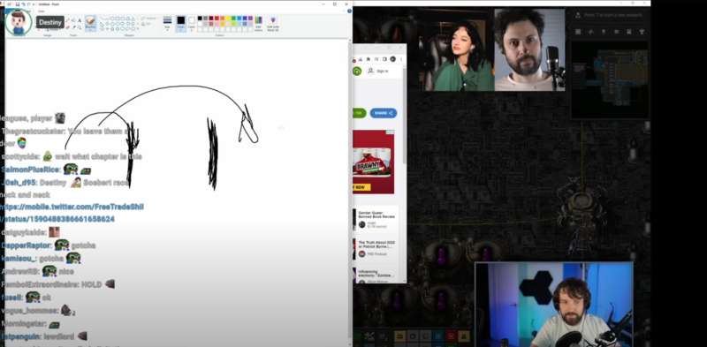This screenshot has width=707, height=347.
Task: Click the research flask icon in game
Action: click(x=578, y=15)
